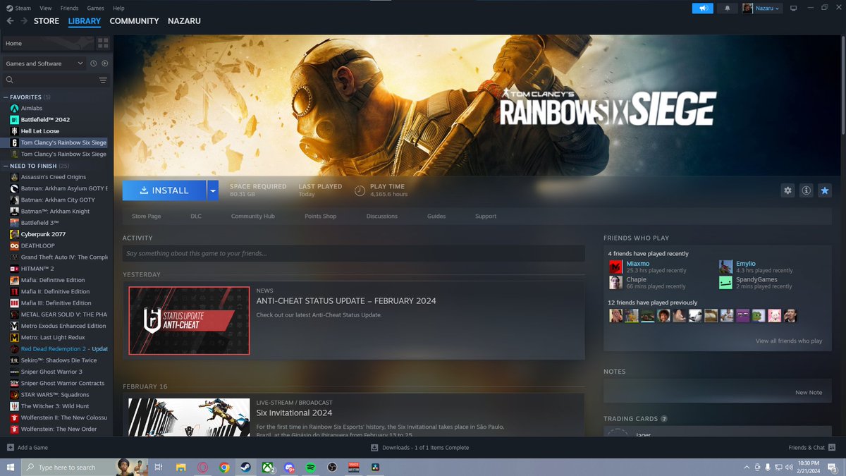Screen dimensions: 846x476
Task: Open the game's Manage gear icon
Action: (788, 190)
